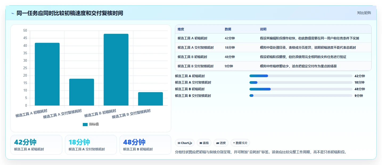Open the 18分钟 data card
The height and width of the screenshot is (165, 382).
click(91, 145)
